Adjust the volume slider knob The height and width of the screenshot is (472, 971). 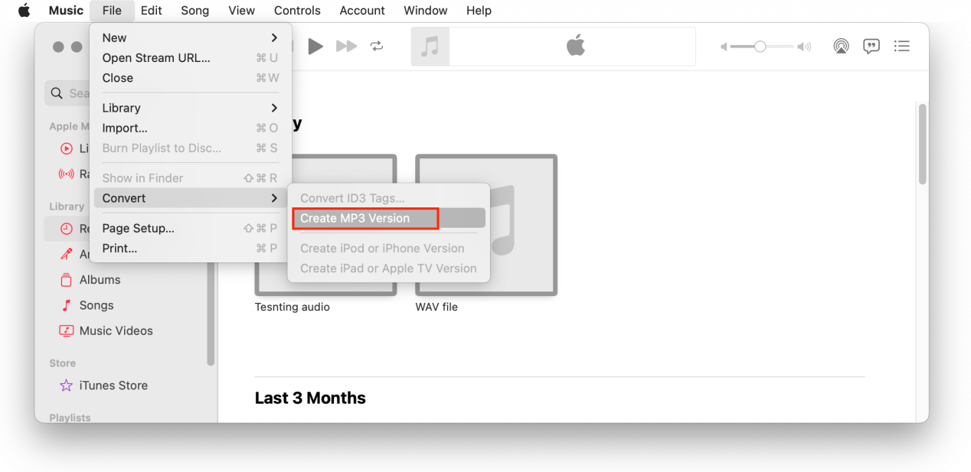pyautogui.click(x=760, y=47)
